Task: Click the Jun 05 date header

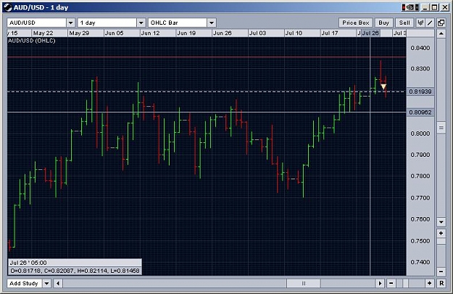Action: click(x=114, y=33)
